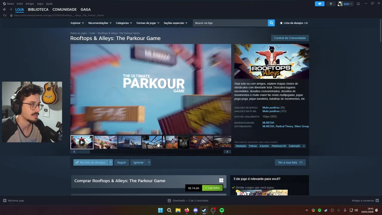Open the notifications bell
Viewport: 382px width, 215px height.
331,4
